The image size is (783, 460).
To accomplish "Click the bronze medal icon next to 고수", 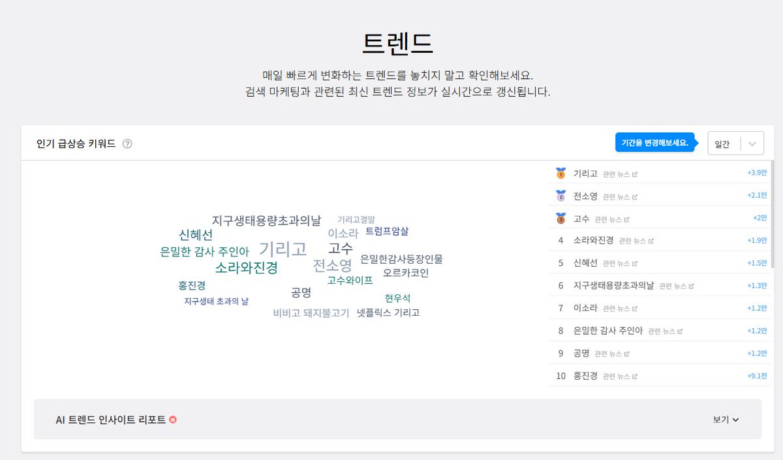I will coord(560,219).
